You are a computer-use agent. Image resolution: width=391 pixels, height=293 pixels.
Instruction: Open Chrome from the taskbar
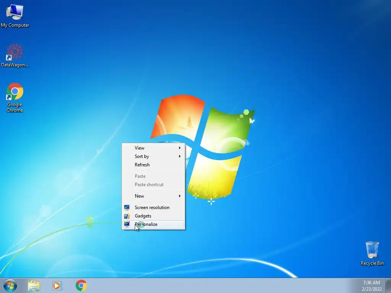(81, 285)
